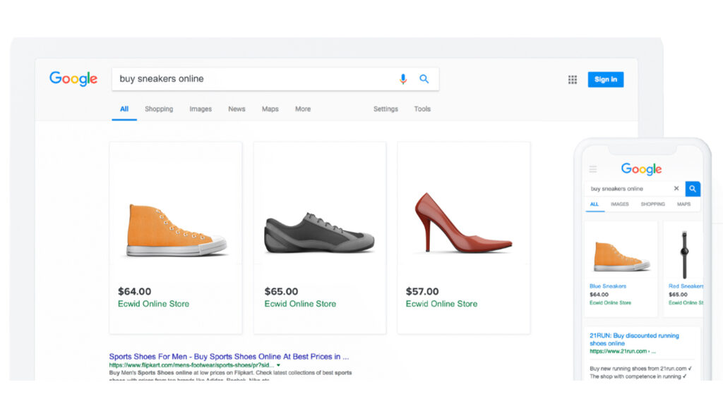Viewport: 723px width, 406px height.
Task: Click the black watch image on phone
Action: tap(685, 254)
